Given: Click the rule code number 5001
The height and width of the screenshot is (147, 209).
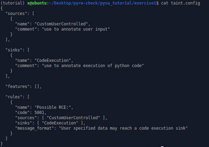Looking at the screenshot, I should 39,113.
